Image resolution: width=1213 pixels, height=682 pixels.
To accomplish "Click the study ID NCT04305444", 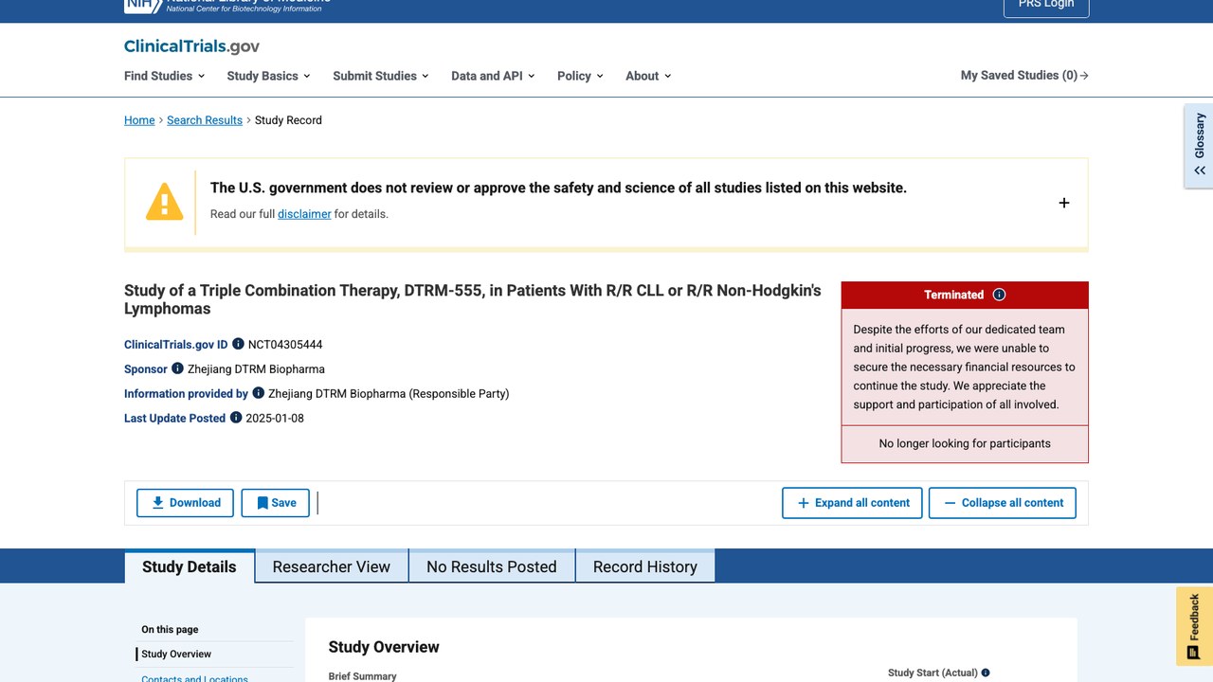I will coord(285,344).
